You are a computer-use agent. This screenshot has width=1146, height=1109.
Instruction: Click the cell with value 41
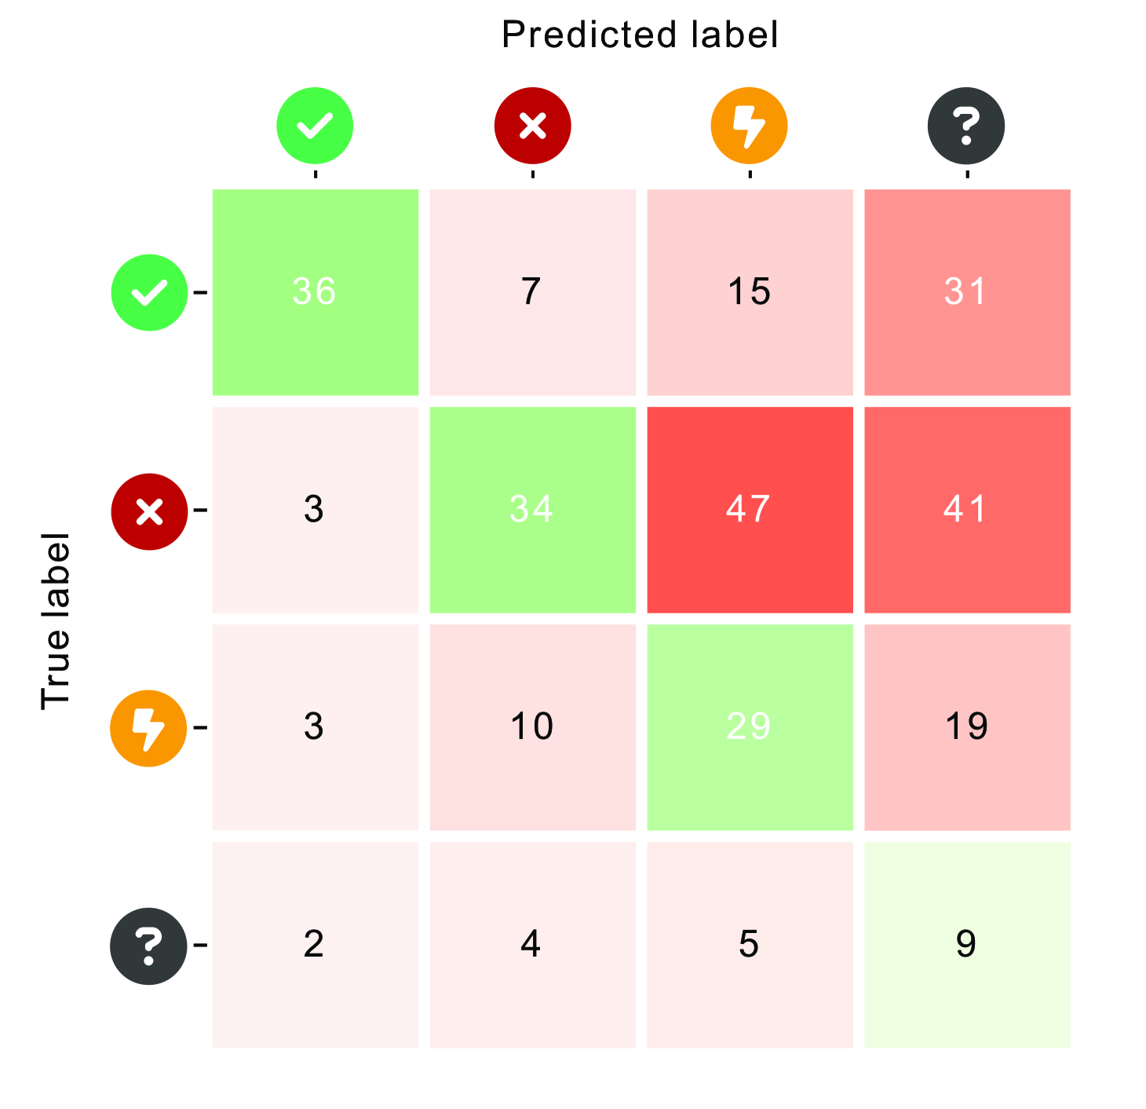[967, 510]
